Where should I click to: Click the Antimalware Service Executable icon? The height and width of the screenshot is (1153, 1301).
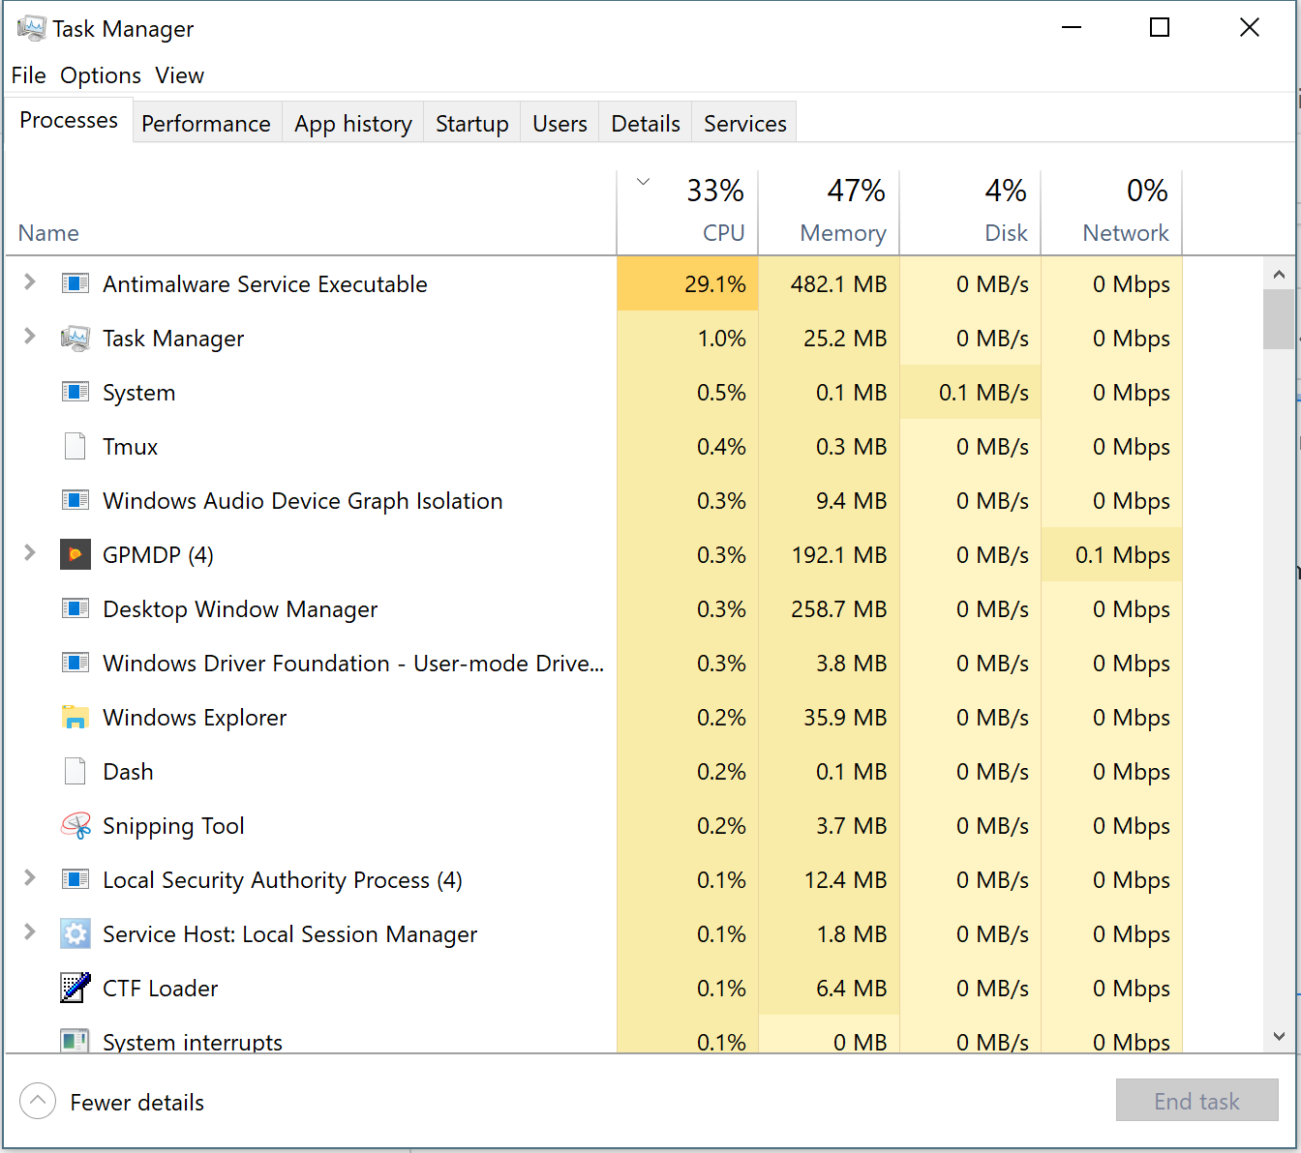76,283
